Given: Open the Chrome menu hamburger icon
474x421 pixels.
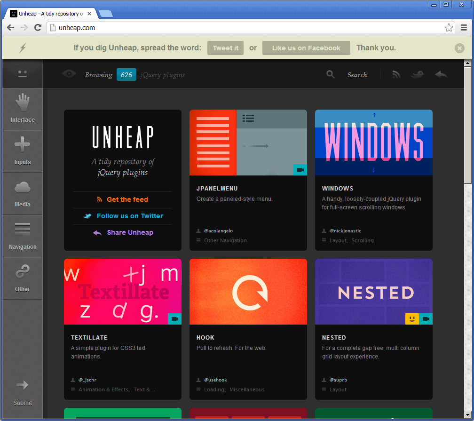Looking at the screenshot, I should coord(464,28).
